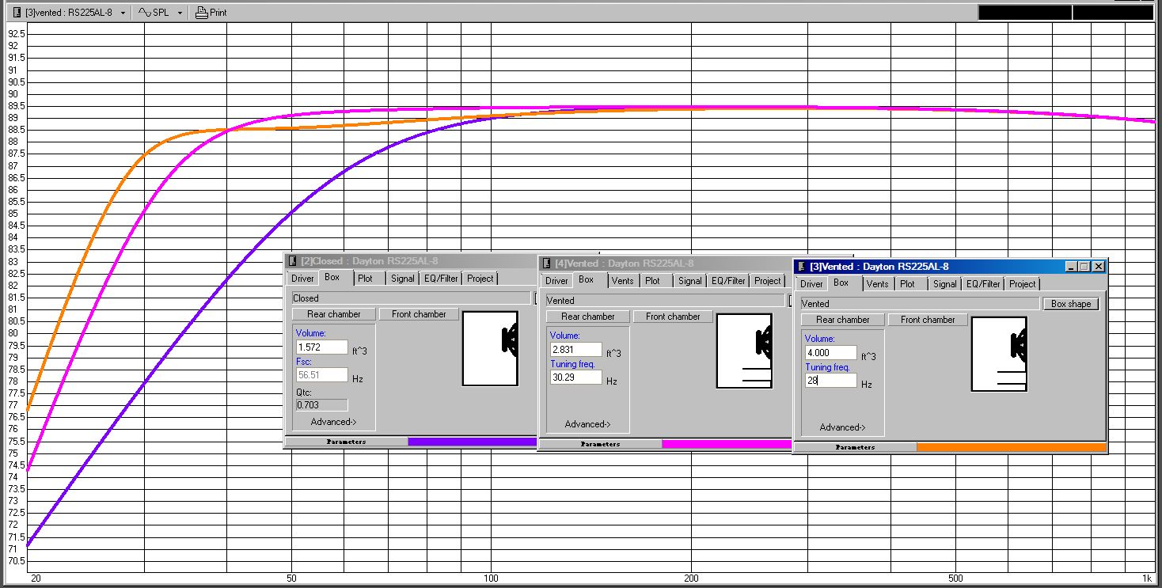Open the EQ/Filter tab in the [2]Closed window

pos(441,279)
